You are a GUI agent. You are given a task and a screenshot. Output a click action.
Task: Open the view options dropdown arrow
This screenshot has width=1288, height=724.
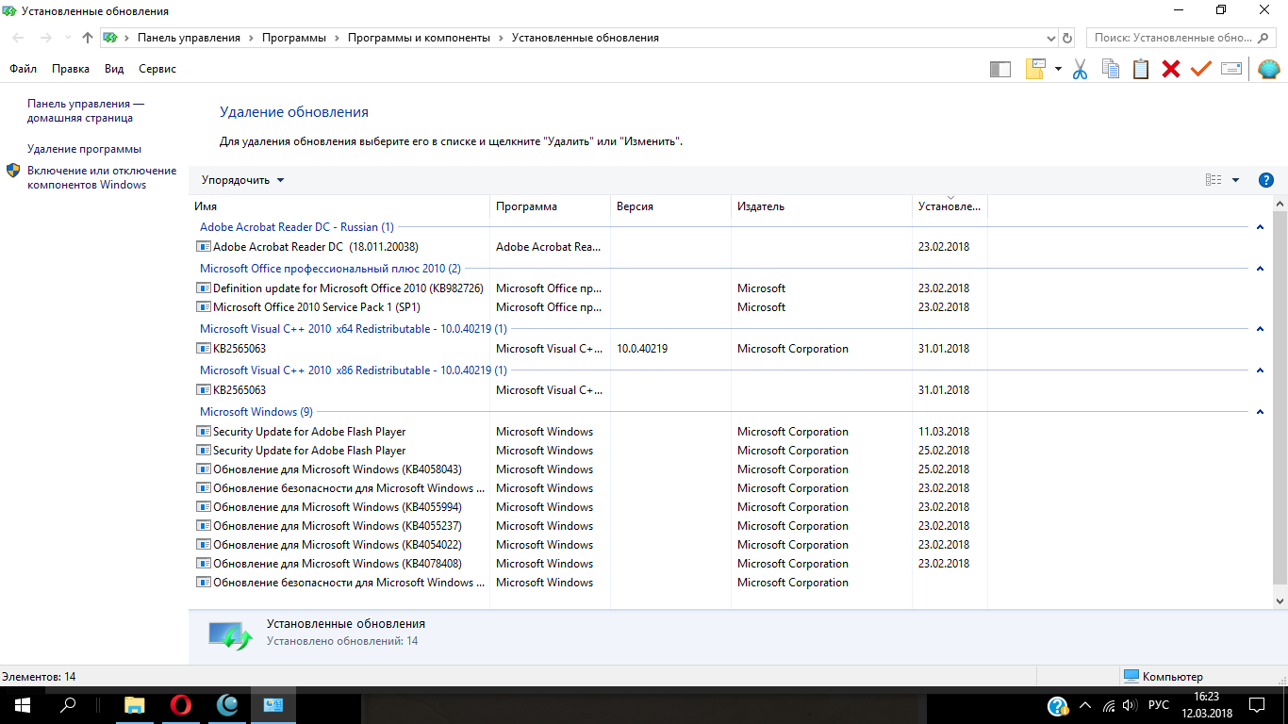tap(1235, 180)
